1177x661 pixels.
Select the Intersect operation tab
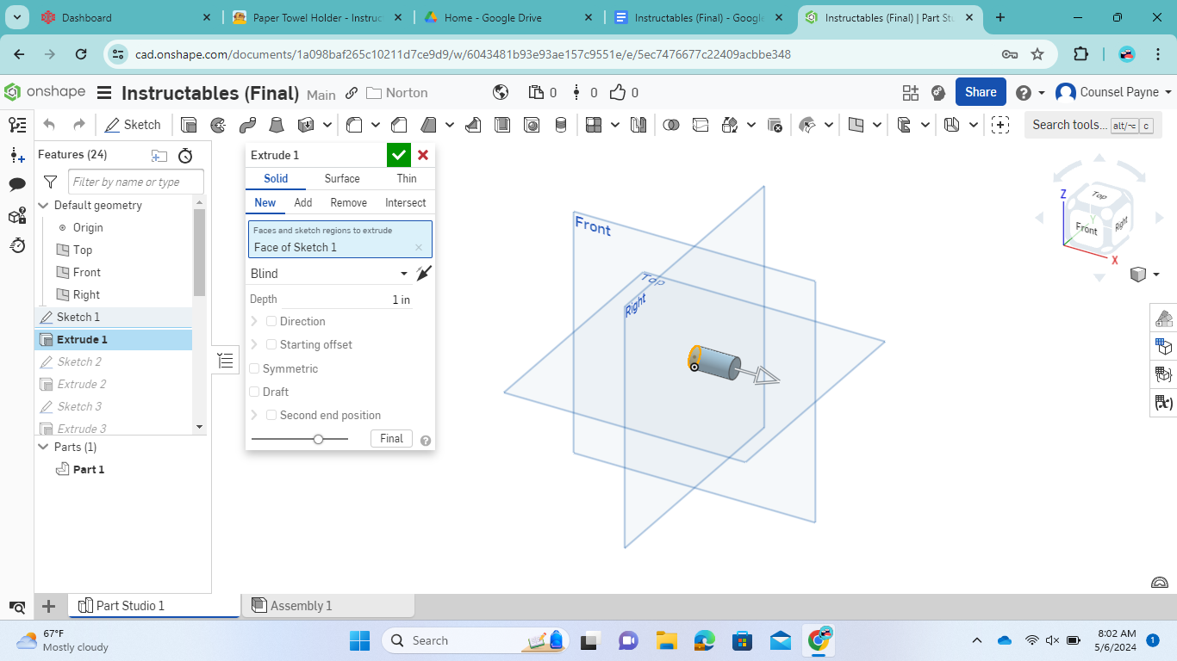[x=406, y=202]
